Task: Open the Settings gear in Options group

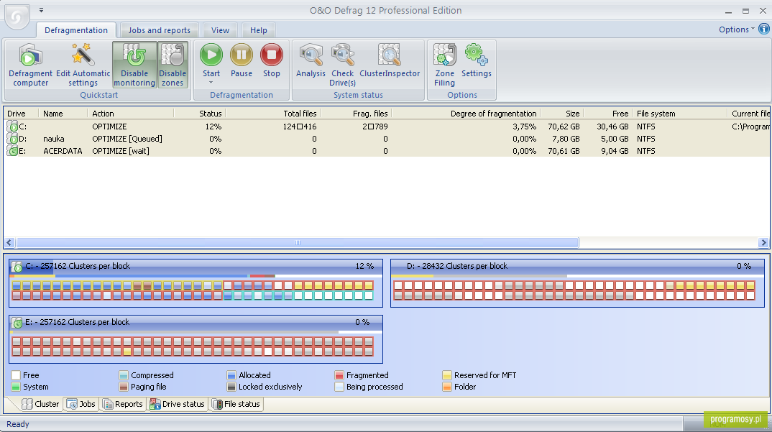Action: pyautogui.click(x=476, y=60)
